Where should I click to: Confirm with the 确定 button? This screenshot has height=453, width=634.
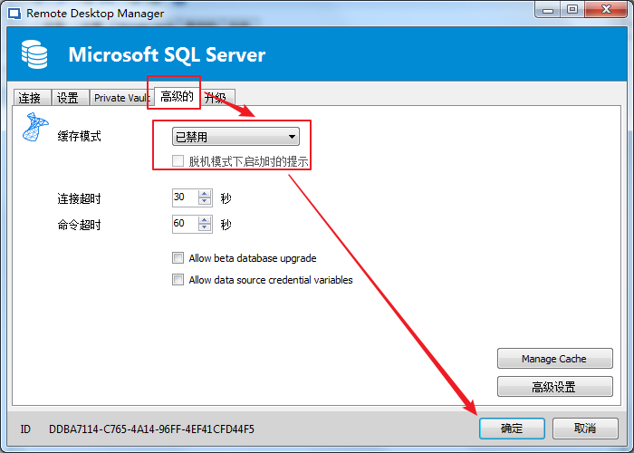[512, 429]
